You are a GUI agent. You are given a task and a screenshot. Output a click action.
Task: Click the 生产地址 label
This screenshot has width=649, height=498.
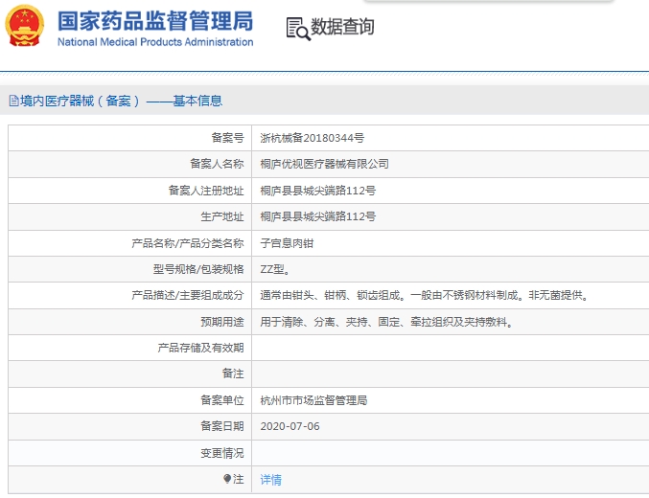(222, 216)
